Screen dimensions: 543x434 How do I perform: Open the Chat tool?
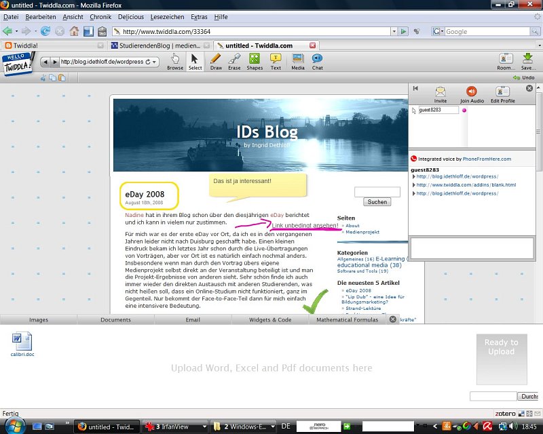pyautogui.click(x=317, y=62)
